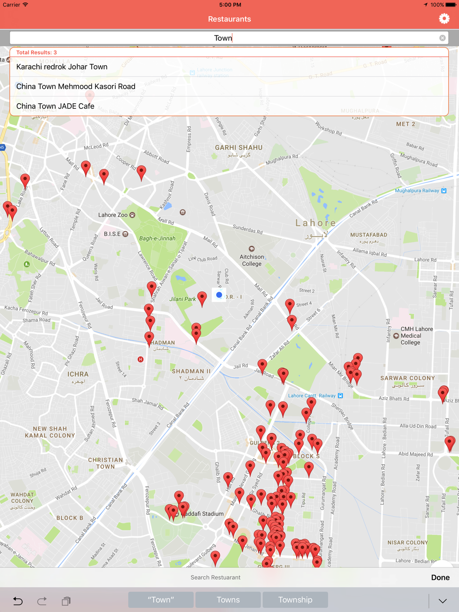
Task: Tap the WAHDAT COLONY area label
Action: point(22,498)
